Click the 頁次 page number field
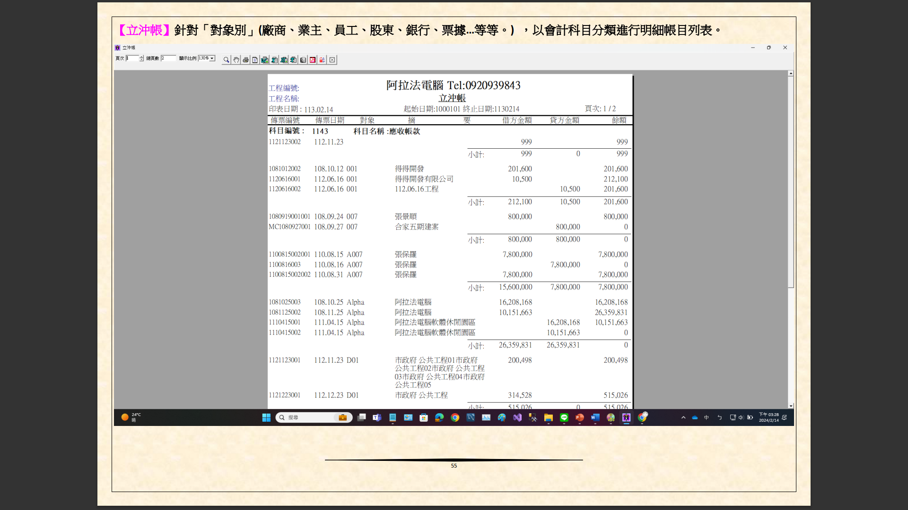This screenshot has width=908, height=510. coord(132,58)
